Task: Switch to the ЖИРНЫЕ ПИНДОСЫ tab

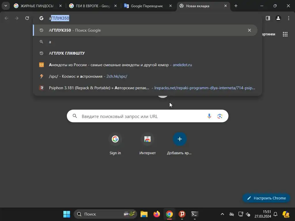Action: click(x=37, y=6)
